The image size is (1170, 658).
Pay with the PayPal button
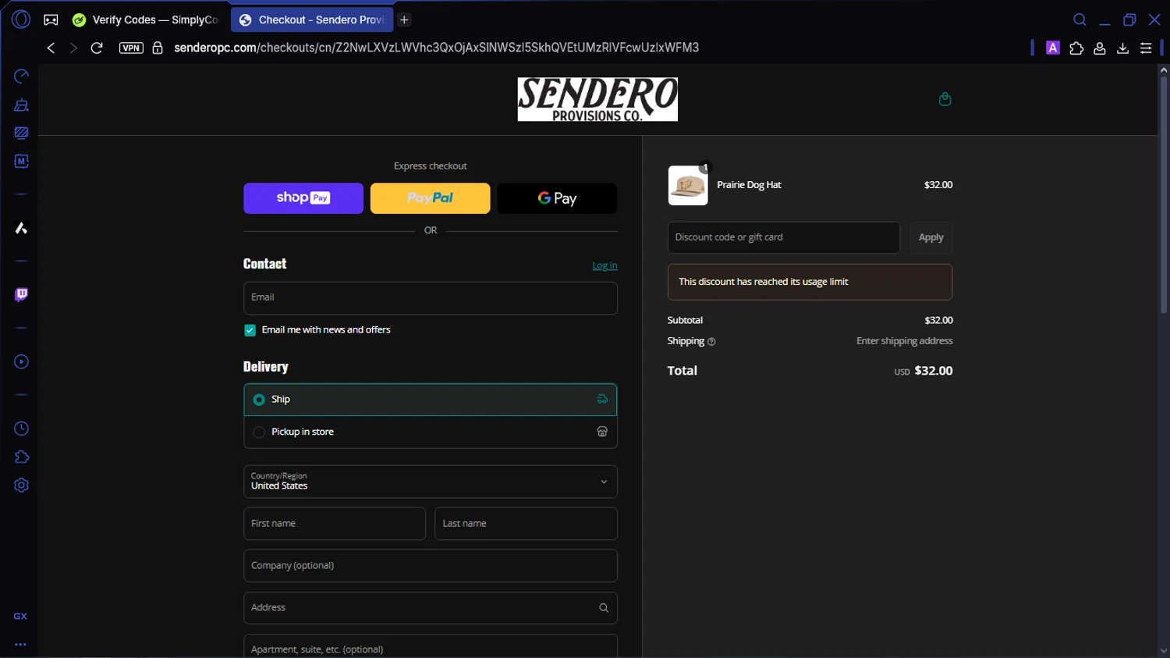430,198
